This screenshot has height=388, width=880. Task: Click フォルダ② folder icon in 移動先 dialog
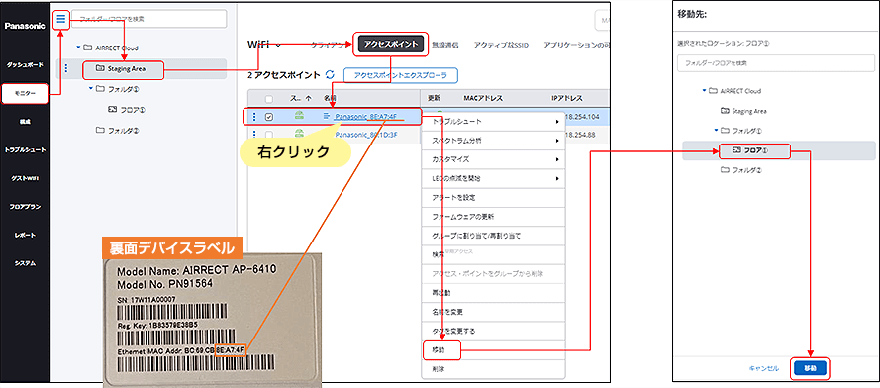725,169
